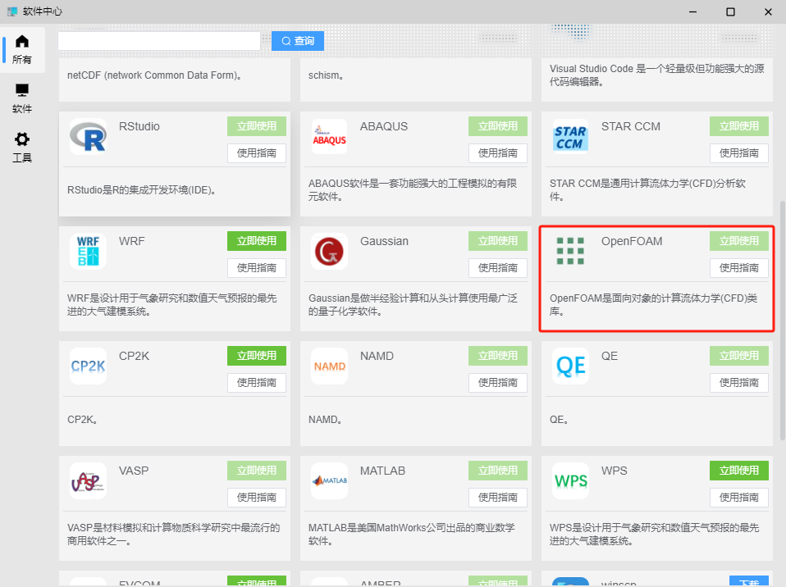This screenshot has width=786, height=587.
Task: Click the WPS app logo
Action: pos(570,480)
